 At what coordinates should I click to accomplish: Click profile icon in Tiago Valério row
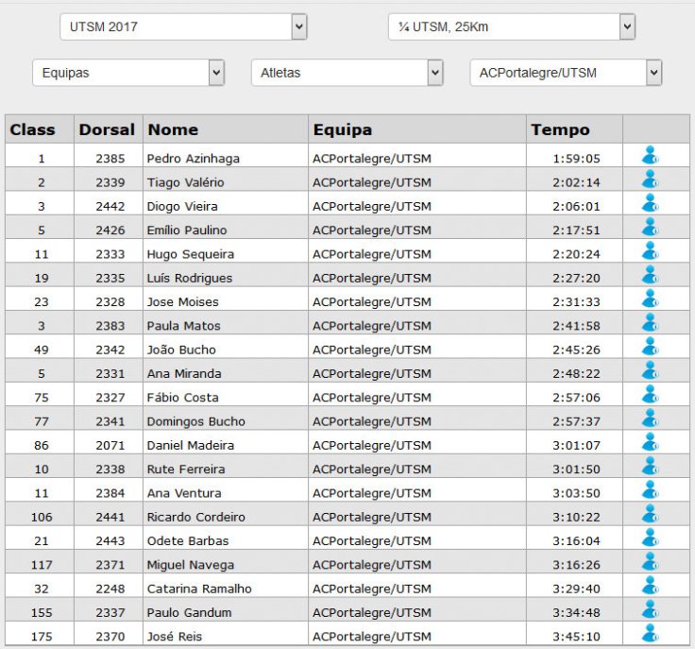[650, 180]
